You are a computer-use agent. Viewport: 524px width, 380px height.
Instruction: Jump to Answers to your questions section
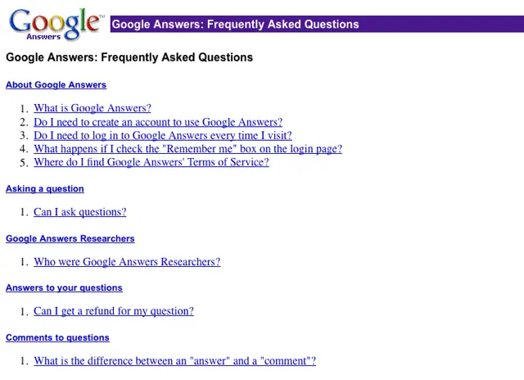(x=64, y=288)
